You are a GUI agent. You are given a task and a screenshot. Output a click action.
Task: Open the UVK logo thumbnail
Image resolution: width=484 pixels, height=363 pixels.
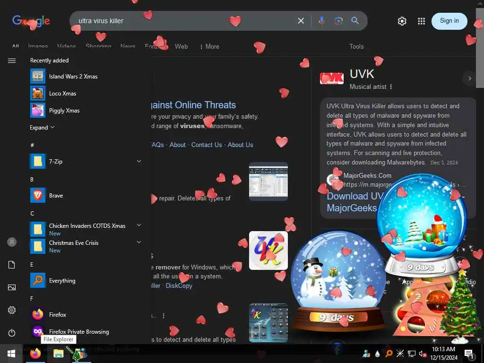[268, 251]
